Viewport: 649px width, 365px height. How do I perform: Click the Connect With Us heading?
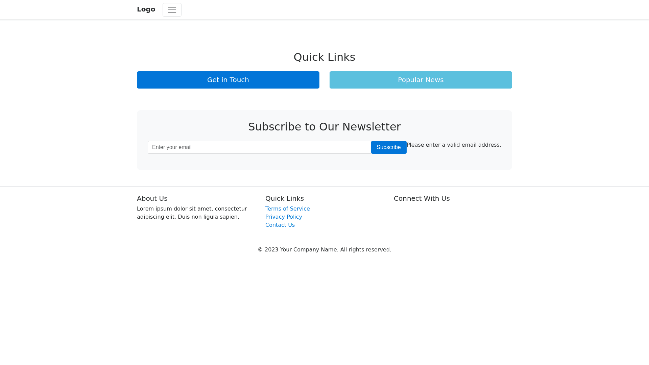(x=422, y=198)
